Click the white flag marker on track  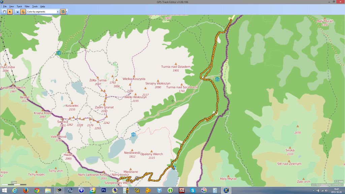214,112
